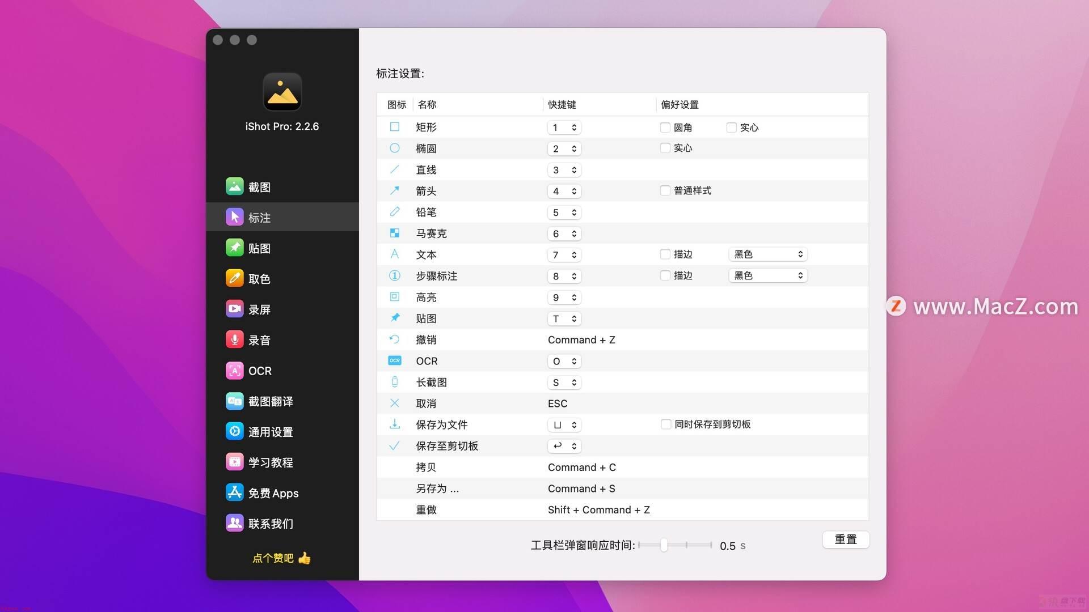Viewport: 1089px width, 612px height.
Task: Switch to 标注 section in sidebar
Action: pyautogui.click(x=282, y=217)
